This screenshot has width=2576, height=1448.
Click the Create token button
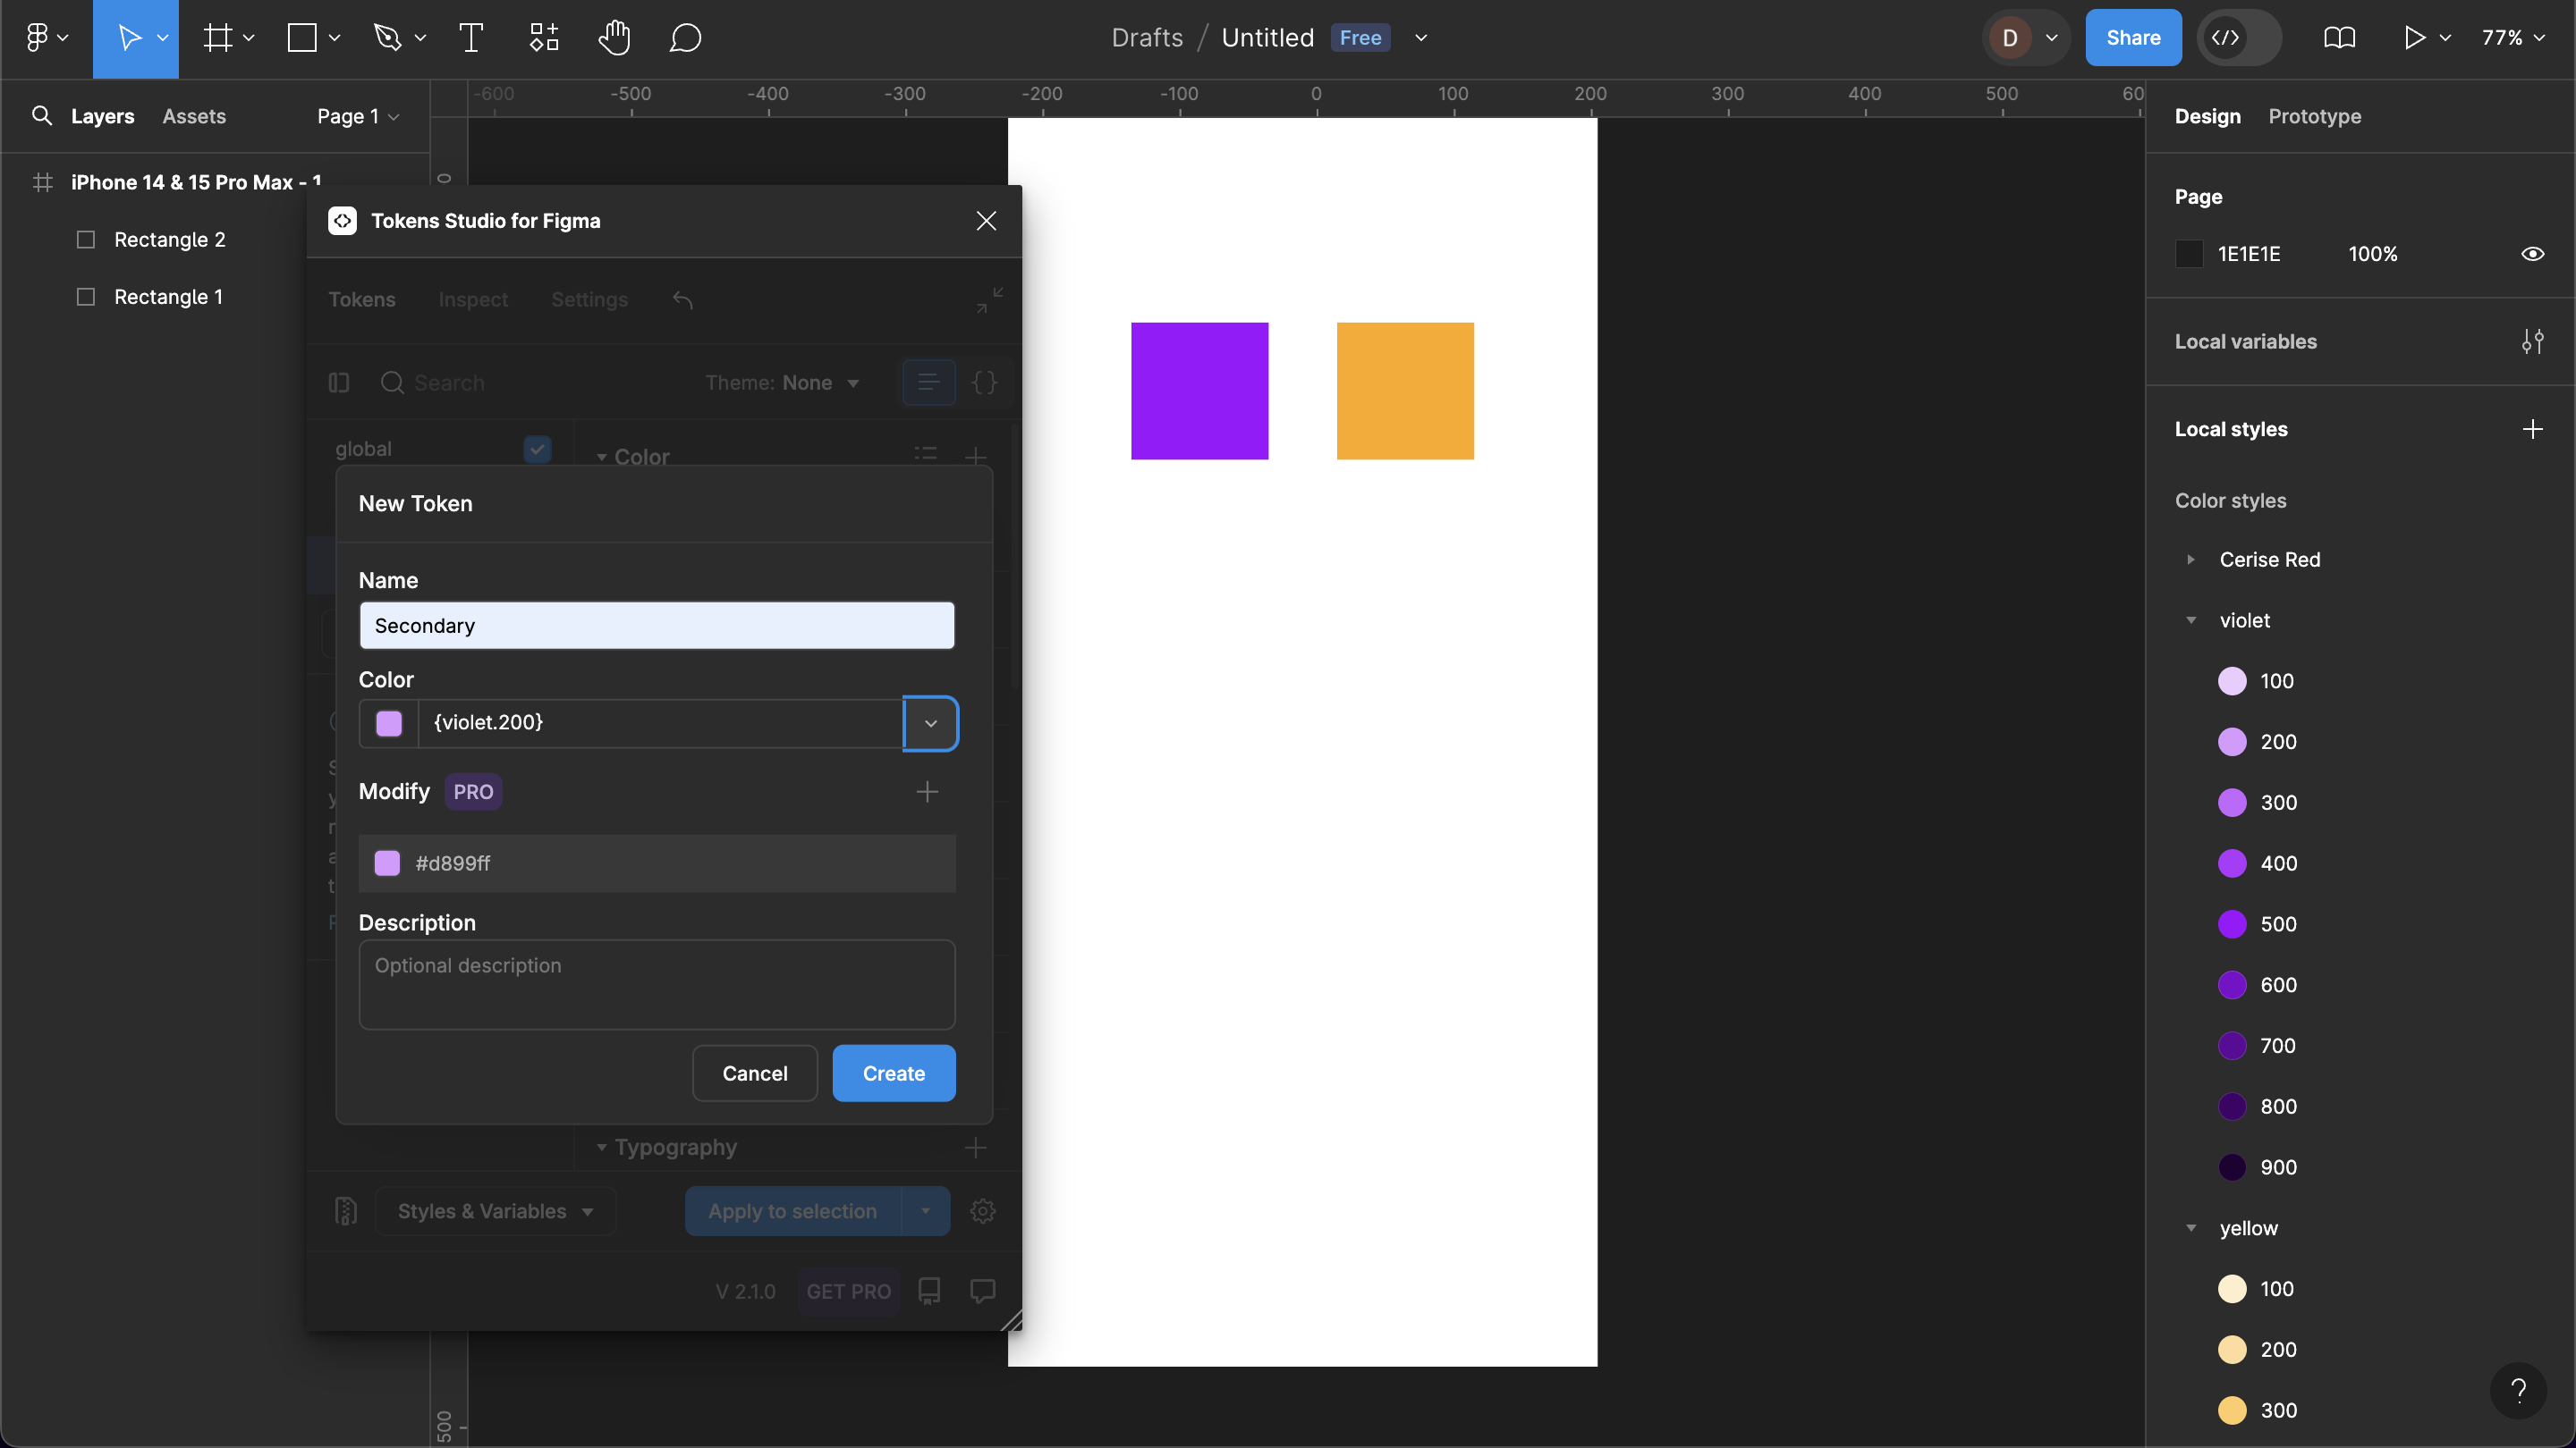893,1073
